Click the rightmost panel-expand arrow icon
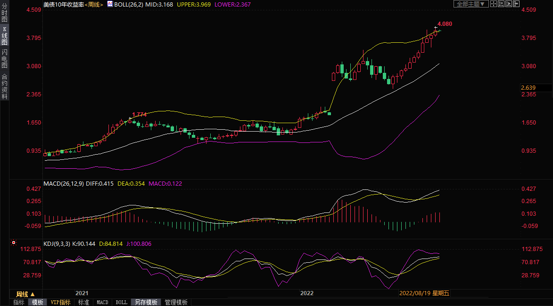This screenshot has height=306, width=553. point(516,4)
